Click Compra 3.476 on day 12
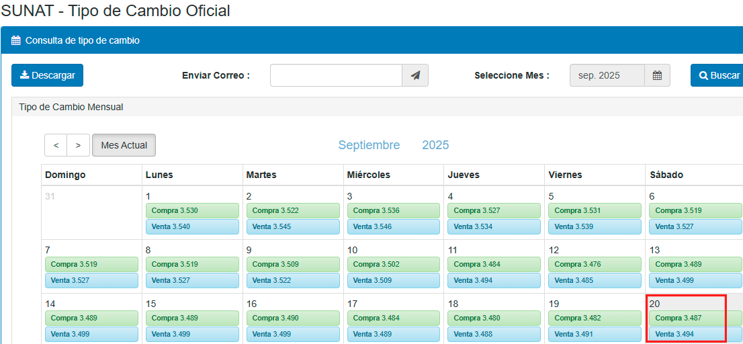The height and width of the screenshot is (344, 743). point(595,265)
